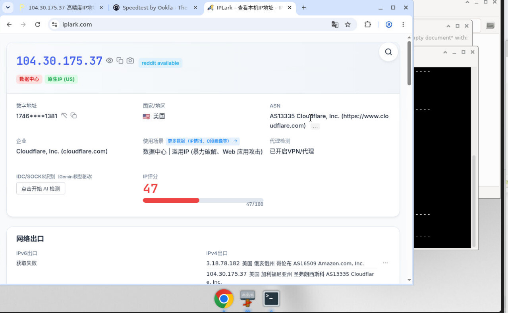Open a new browser tab
Image resolution: width=508 pixels, height=313 pixels.
tap(304, 8)
